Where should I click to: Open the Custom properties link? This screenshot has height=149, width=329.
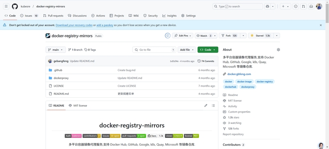click(x=239, y=112)
